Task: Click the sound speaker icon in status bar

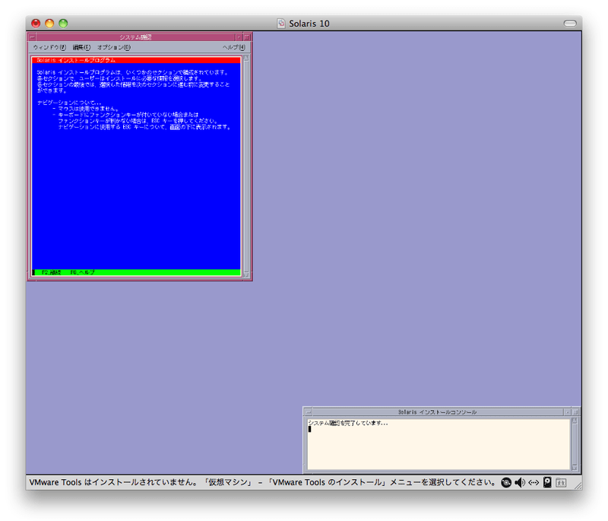Action: tap(520, 482)
